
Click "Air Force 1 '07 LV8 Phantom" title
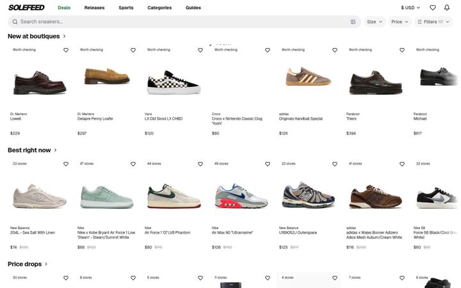tap(168, 232)
